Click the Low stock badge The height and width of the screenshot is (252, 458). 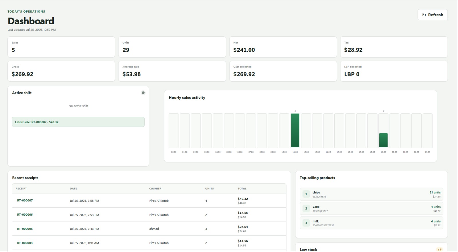click(439, 250)
